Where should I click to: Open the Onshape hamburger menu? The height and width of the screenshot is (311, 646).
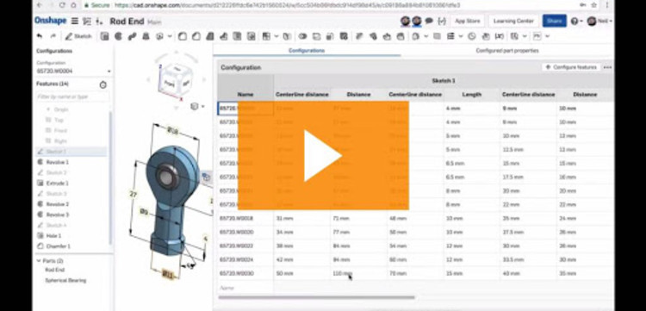[x=75, y=21]
